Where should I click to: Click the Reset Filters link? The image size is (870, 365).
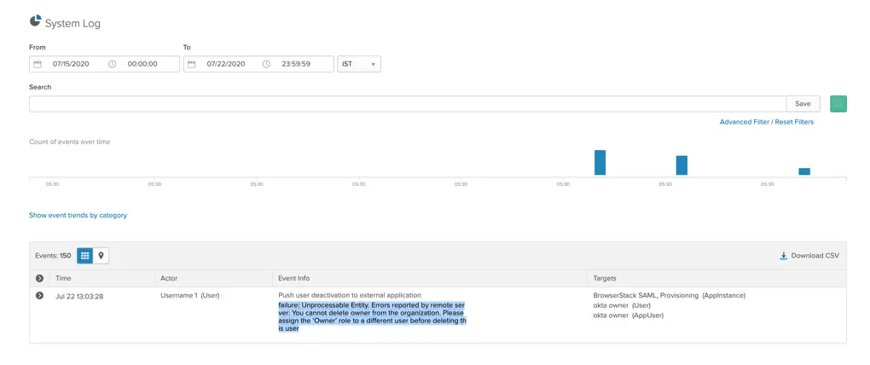(794, 122)
